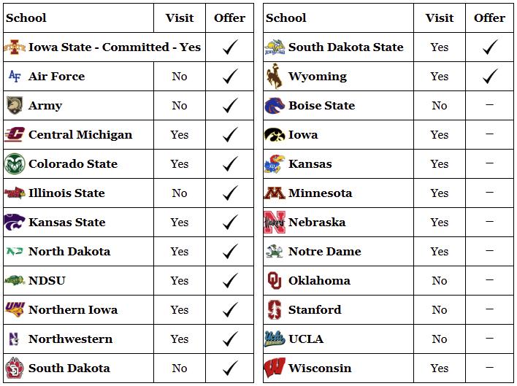
Task: Click the UCLA offer dash cell
Action: coord(490,339)
